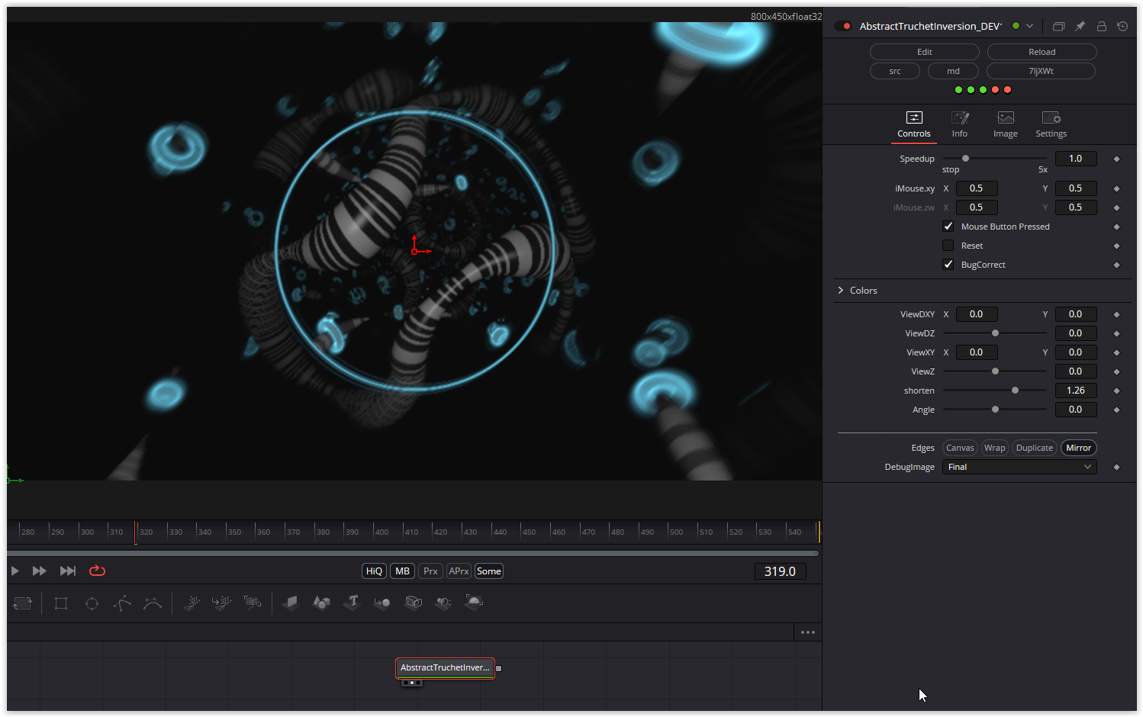Image resolution: width=1143 pixels, height=717 pixels.
Task: Click the md button
Action: 954,71
